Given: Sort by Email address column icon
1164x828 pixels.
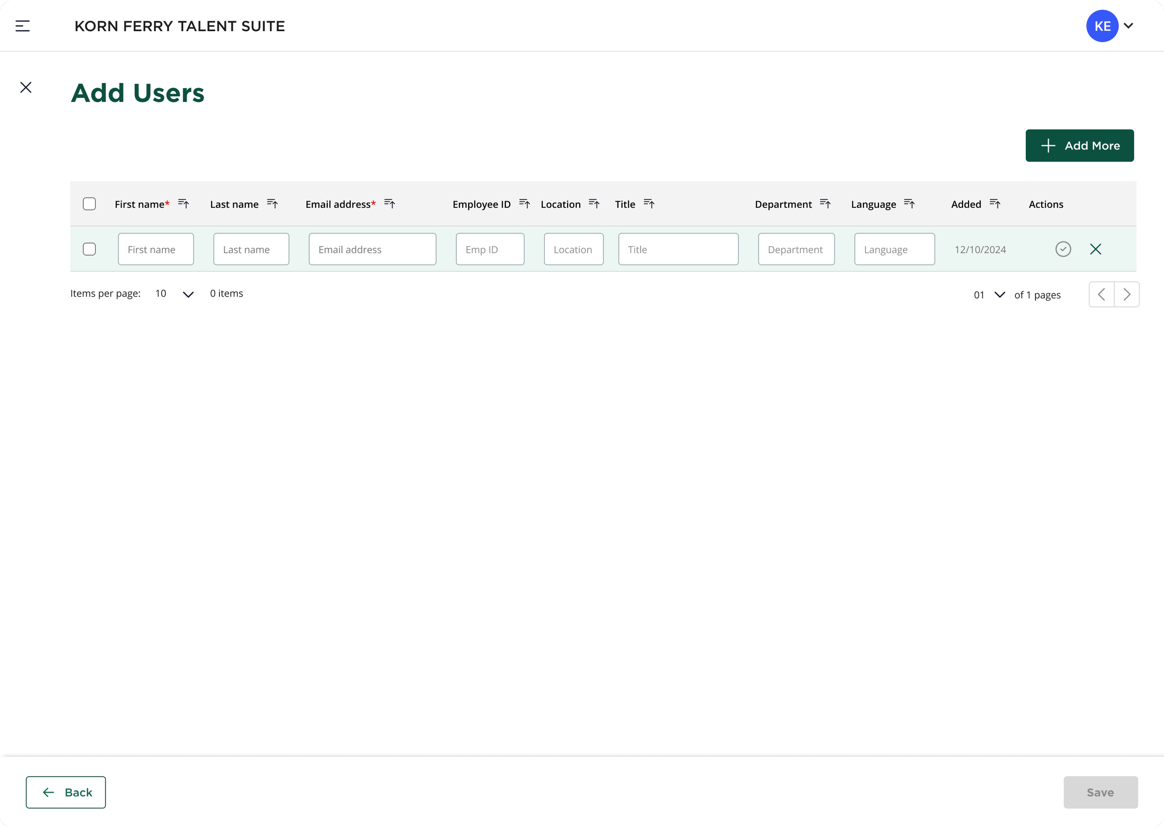Looking at the screenshot, I should (390, 204).
